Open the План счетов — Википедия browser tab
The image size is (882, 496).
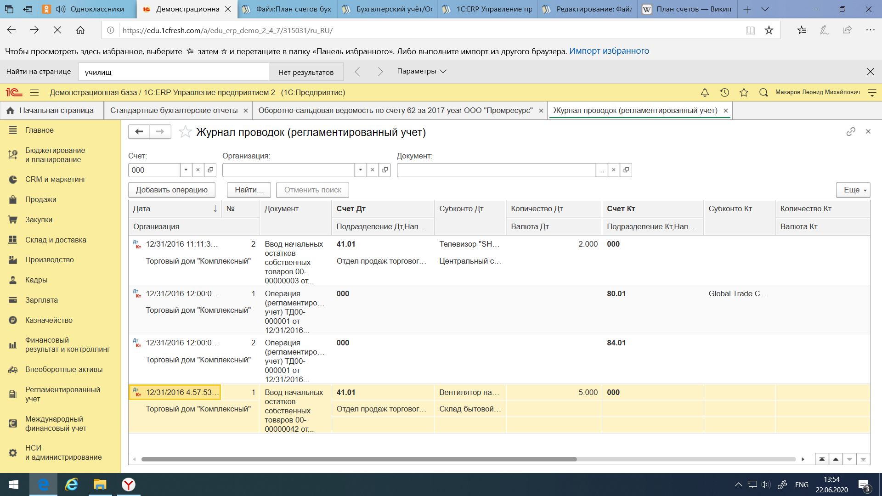click(688, 9)
